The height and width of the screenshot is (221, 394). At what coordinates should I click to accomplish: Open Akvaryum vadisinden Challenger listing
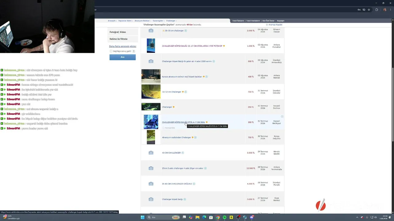coord(176,138)
